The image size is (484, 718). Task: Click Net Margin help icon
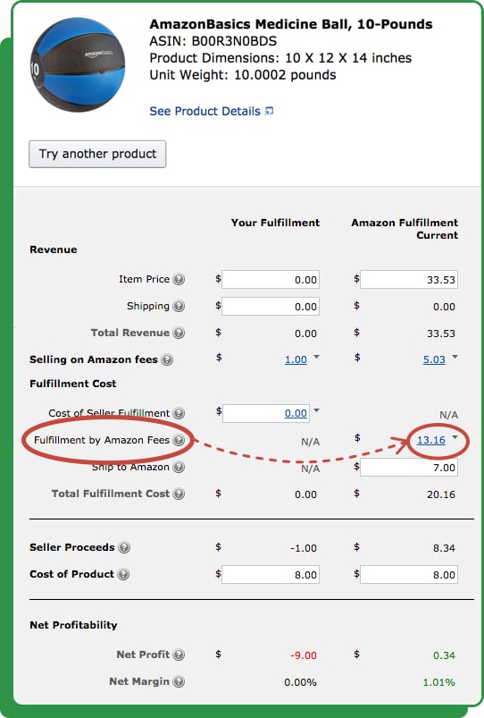(x=179, y=681)
